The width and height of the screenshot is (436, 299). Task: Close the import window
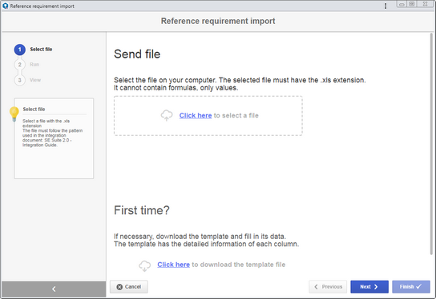(425, 4)
